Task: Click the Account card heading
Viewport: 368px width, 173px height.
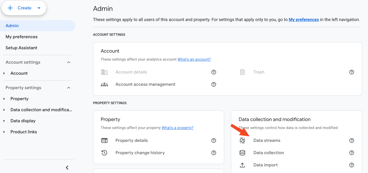Action: tap(110, 51)
